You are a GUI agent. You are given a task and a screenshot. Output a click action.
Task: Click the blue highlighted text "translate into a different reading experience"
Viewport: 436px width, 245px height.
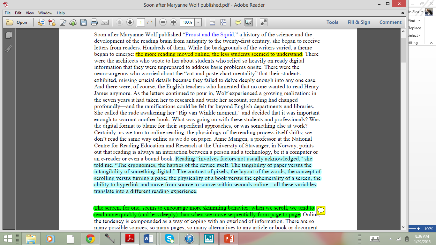(x=145, y=191)
